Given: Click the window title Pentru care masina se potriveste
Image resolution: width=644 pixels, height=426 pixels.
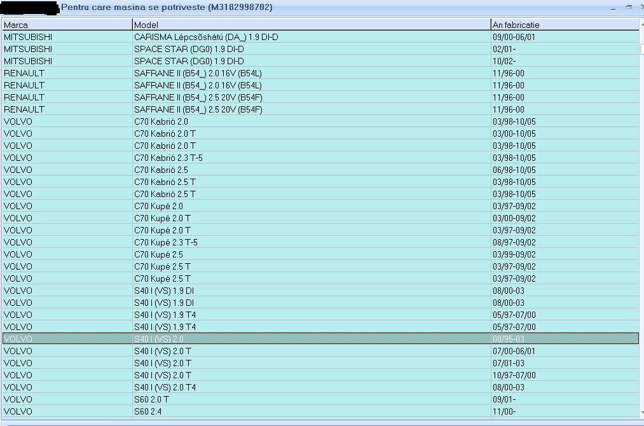Looking at the screenshot, I should click(134, 8).
